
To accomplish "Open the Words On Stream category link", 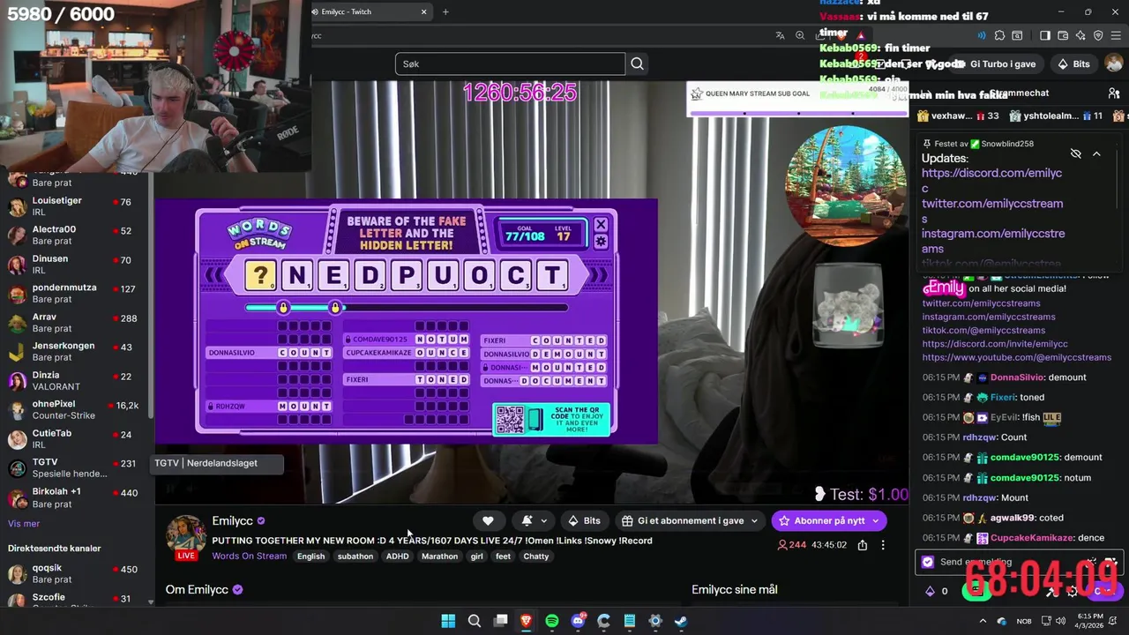I will tap(249, 556).
